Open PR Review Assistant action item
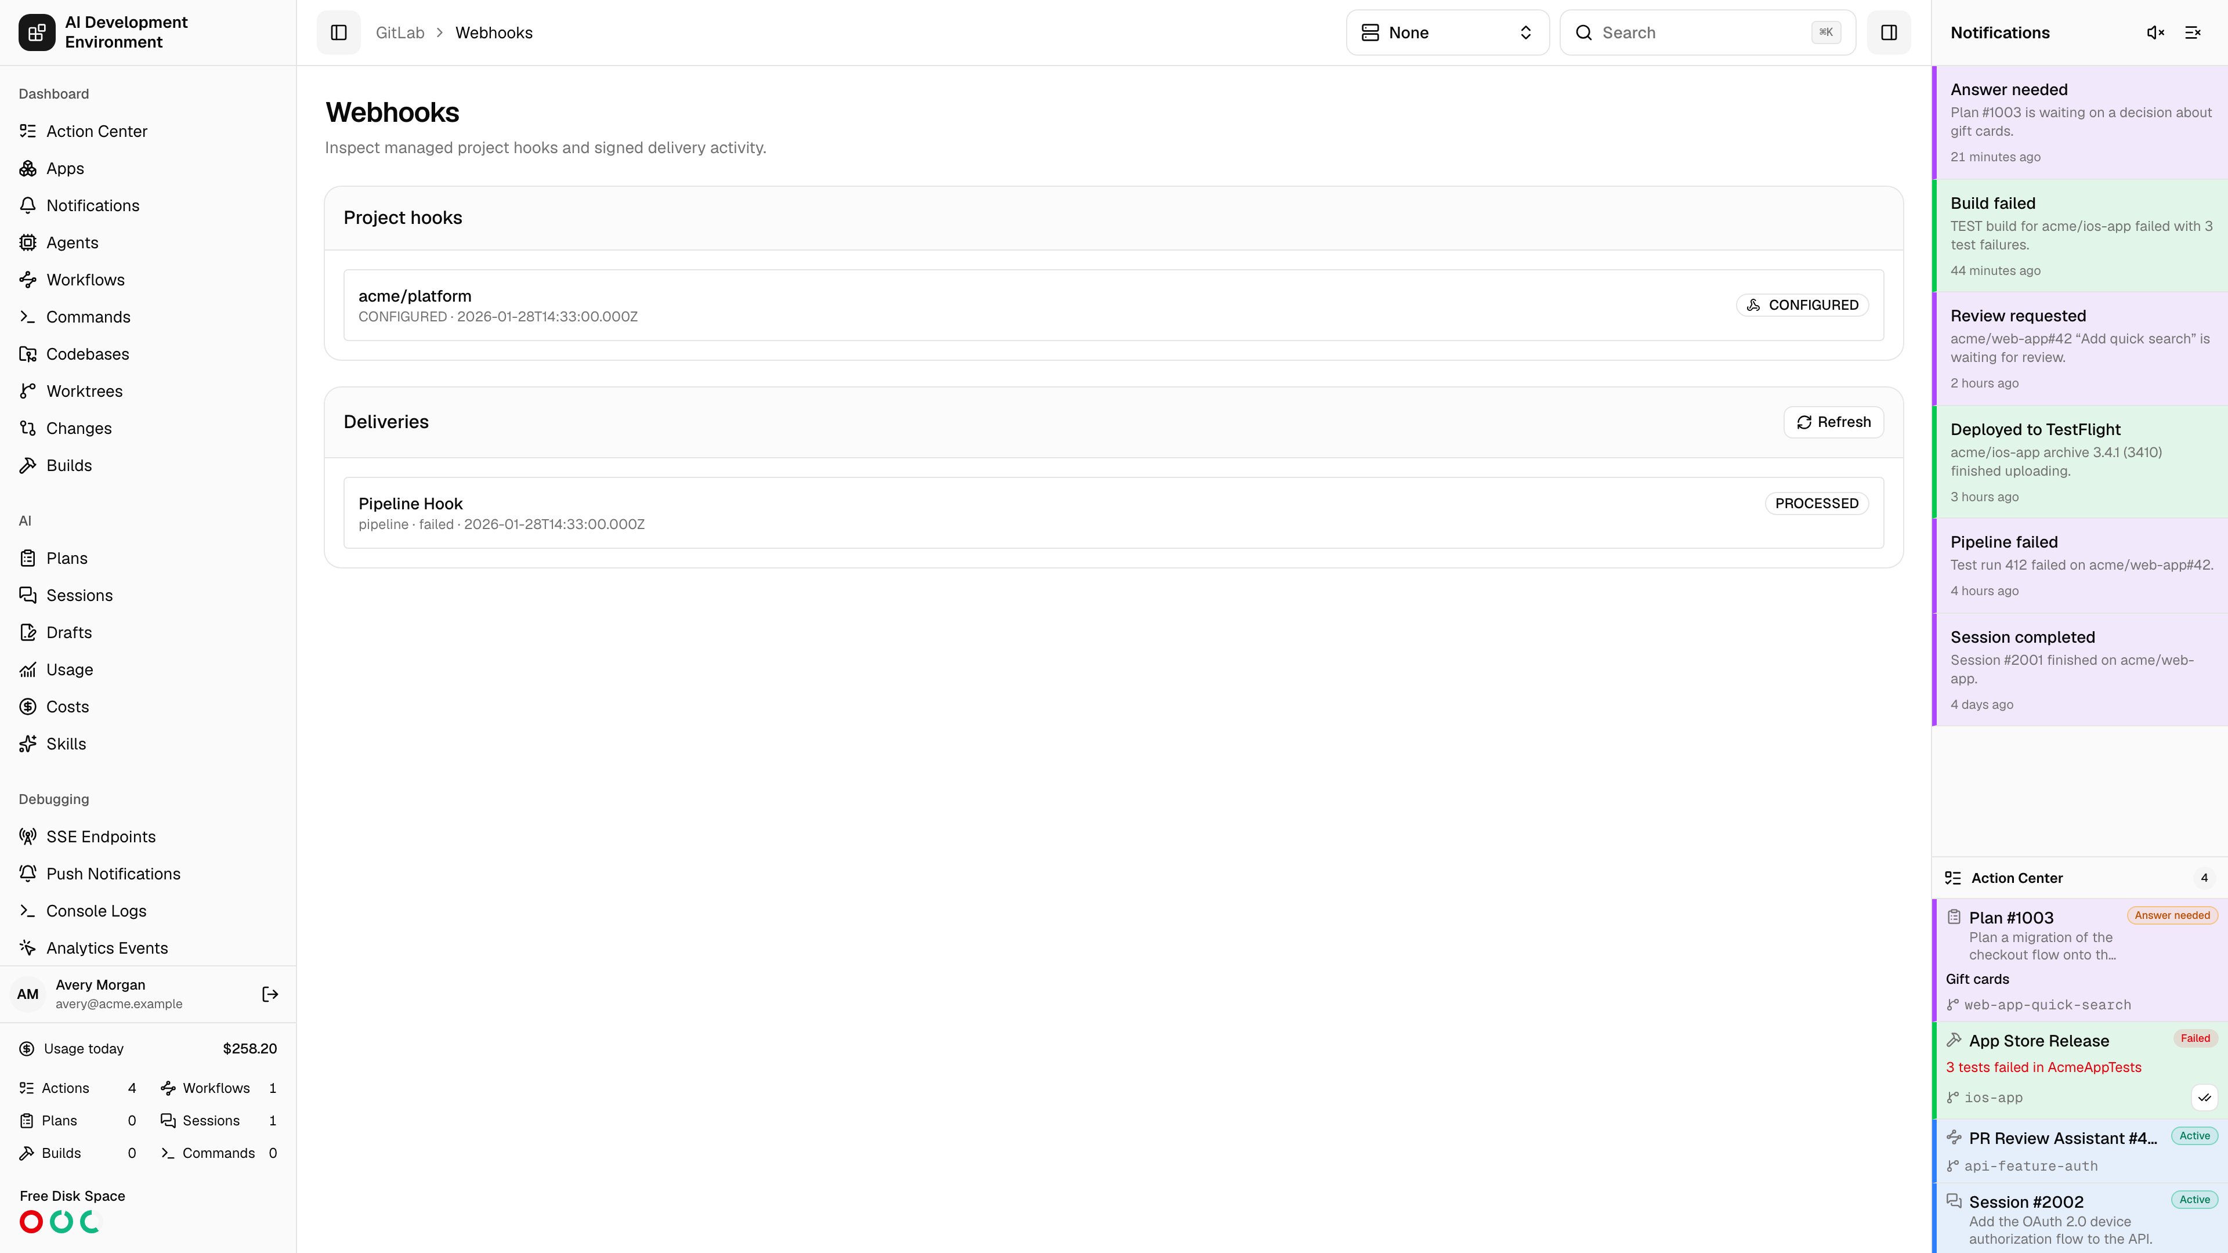The width and height of the screenshot is (2228, 1253). 2080,1151
